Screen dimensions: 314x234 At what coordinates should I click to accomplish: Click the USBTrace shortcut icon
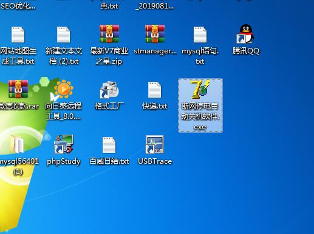coord(154,144)
